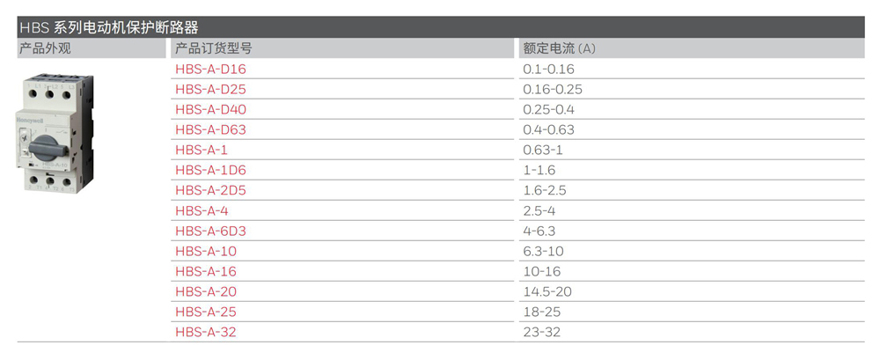
Task: Select the HBS-A-D40 order number
Action: [x=211, y=109]
